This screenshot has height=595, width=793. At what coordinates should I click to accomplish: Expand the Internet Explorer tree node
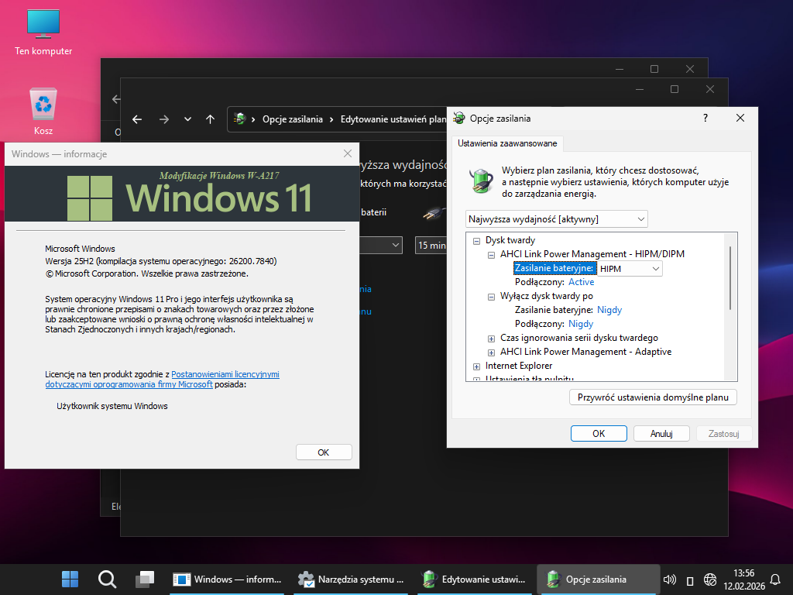click(477, 366)
